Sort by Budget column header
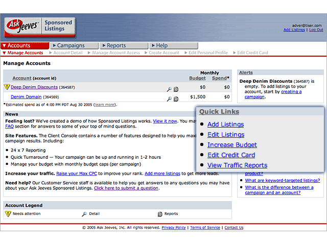 point(197,78)
